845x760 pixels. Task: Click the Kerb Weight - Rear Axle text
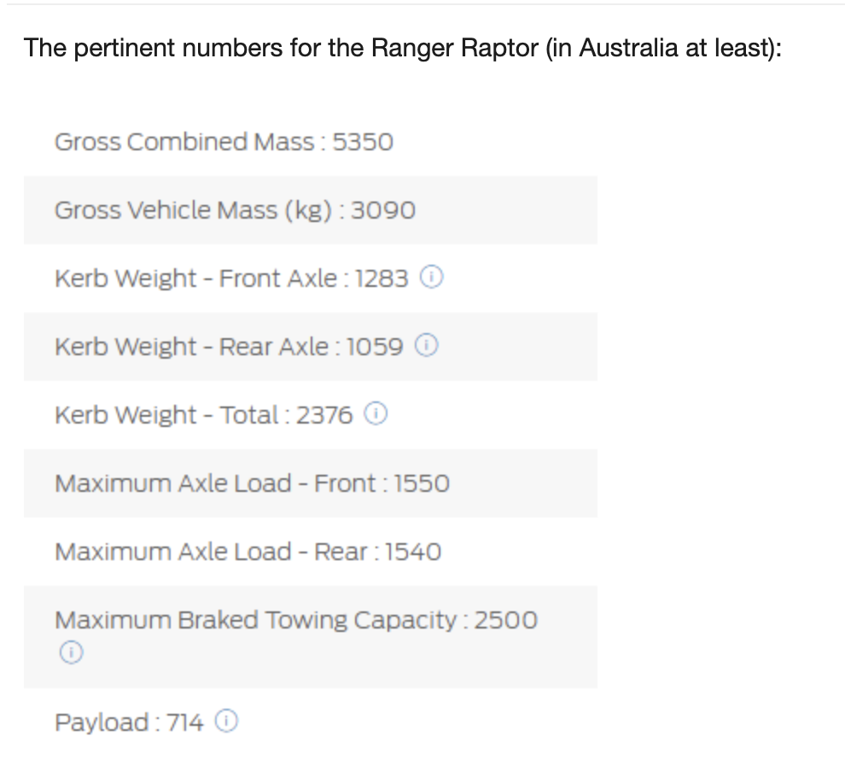coord(191,347)
